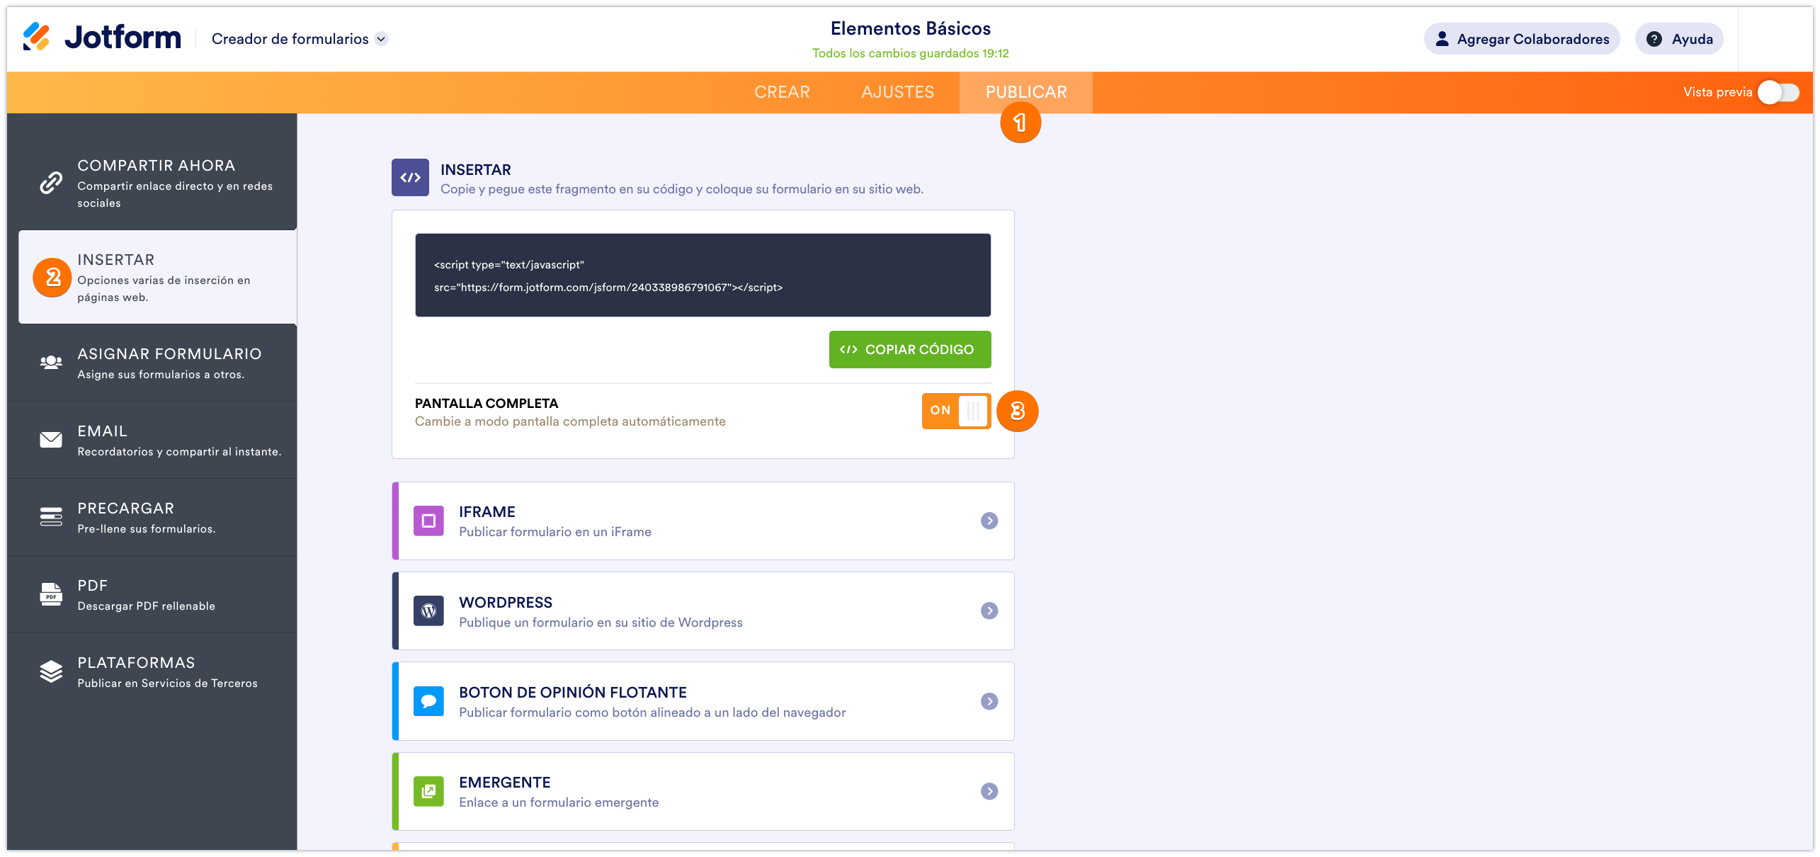Expand the IFRAME option chevron
Screen dimensions: 1820x857
tap(989, 521)
